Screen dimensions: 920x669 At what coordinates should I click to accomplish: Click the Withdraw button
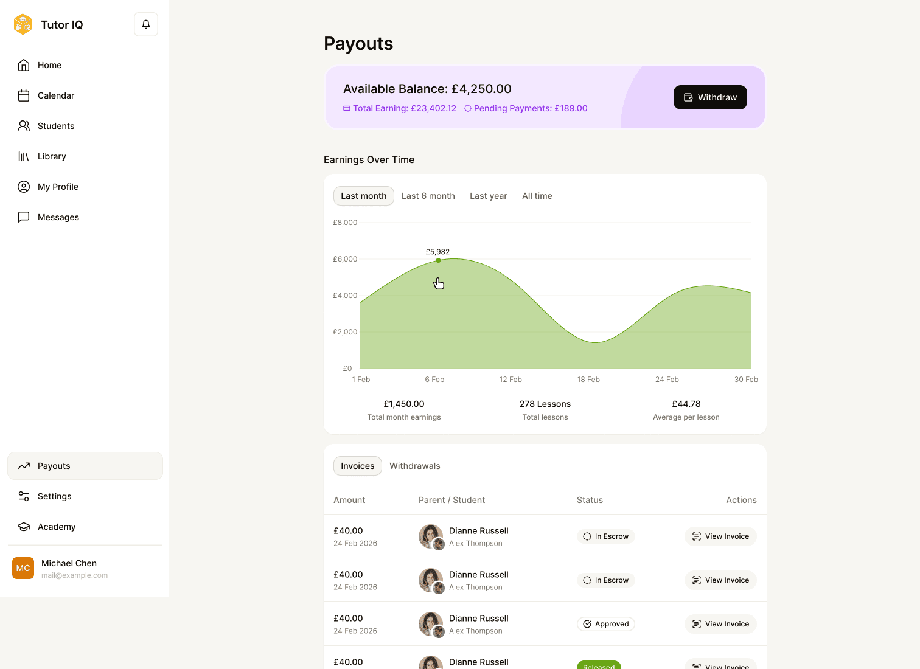[x=710, y=97]
